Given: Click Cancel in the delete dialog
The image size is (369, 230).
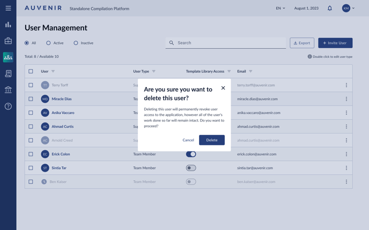Looking at the screenshot, I should tap(188, 140).
